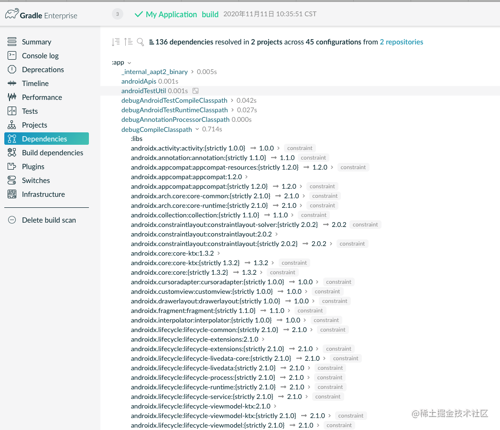The width and height of the screenshot is (500, 430).
Task: Click the Performance waveform icon
Action: click(12, 97)
